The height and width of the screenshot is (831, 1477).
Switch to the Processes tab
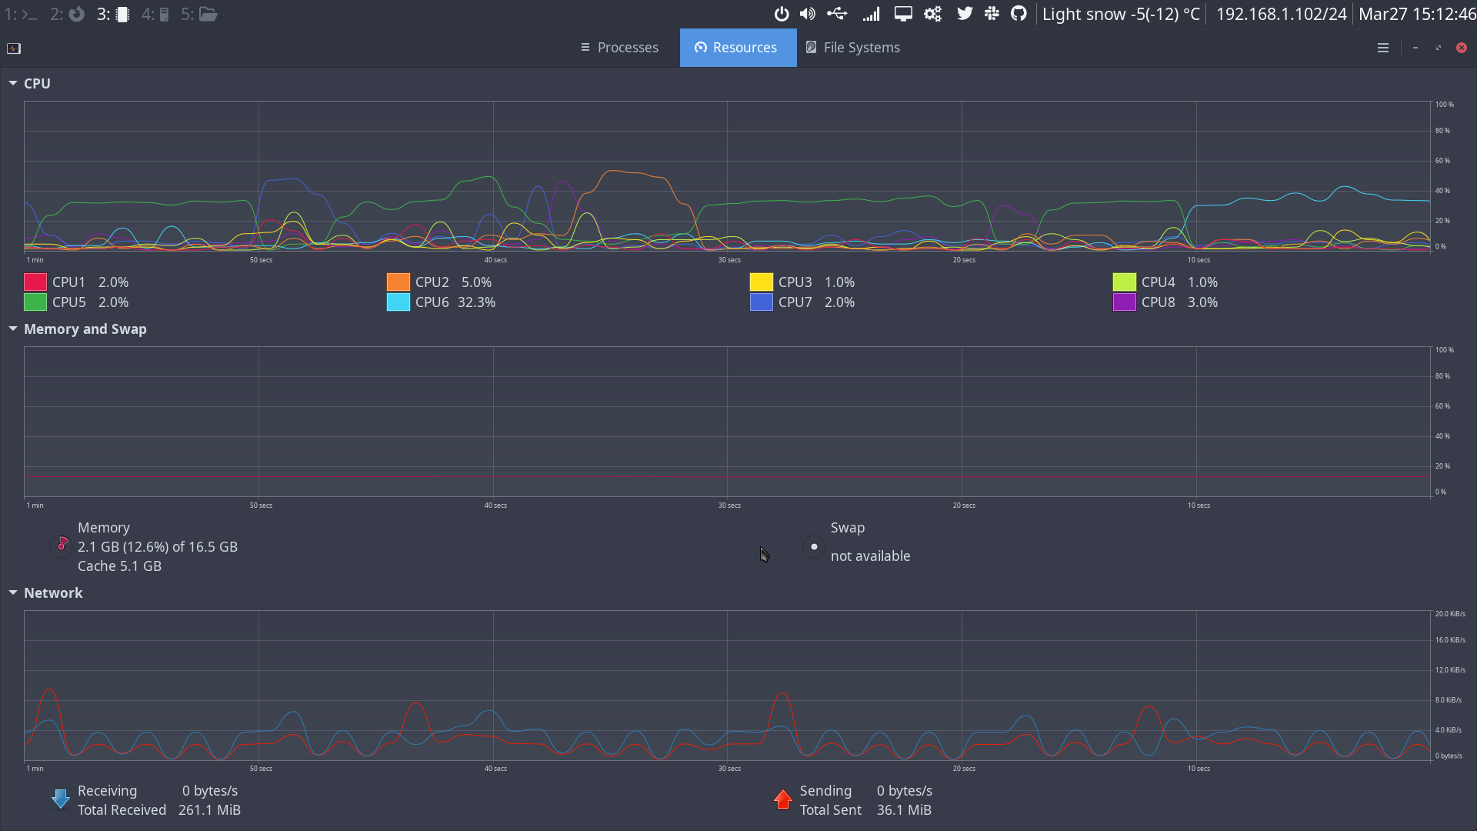click(x=619, y=47)
